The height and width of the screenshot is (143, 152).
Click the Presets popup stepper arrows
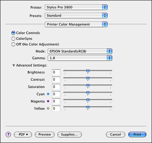tap(105, 16)
